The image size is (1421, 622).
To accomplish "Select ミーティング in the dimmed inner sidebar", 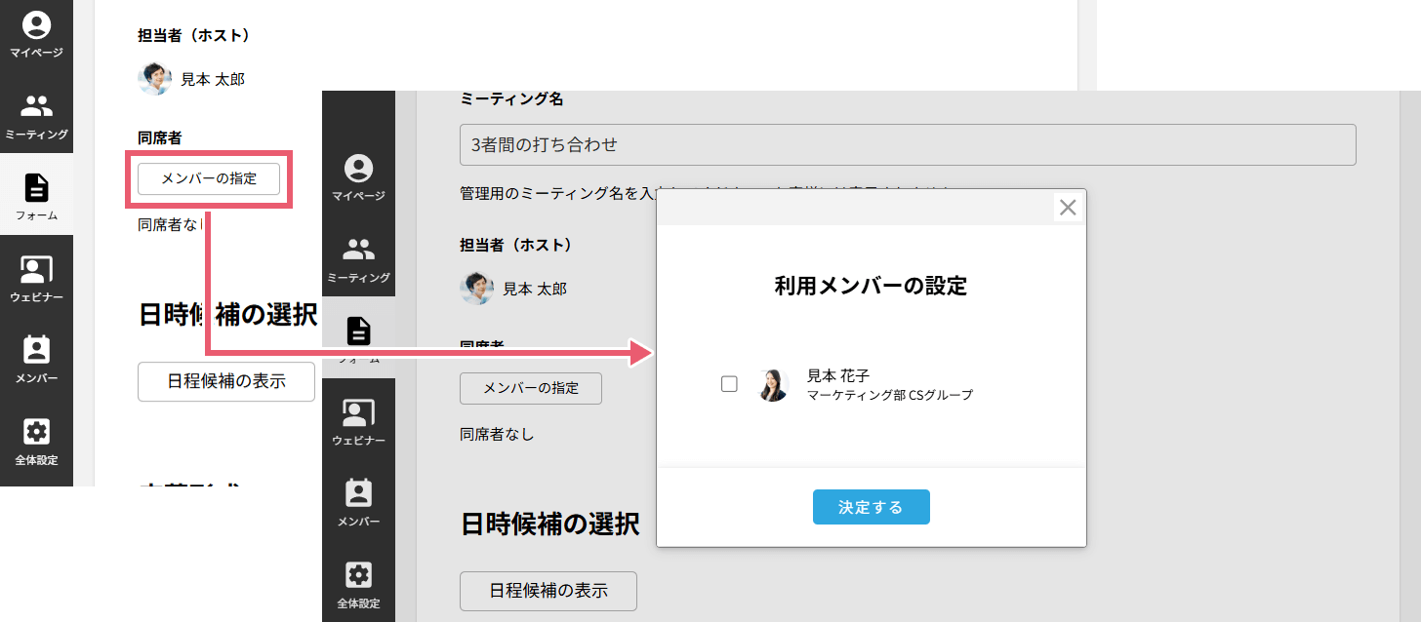I will tap(358, 257).
